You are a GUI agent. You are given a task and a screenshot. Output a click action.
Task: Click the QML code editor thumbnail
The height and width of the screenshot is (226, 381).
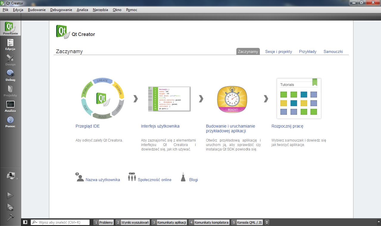click(x=169, y=99)
